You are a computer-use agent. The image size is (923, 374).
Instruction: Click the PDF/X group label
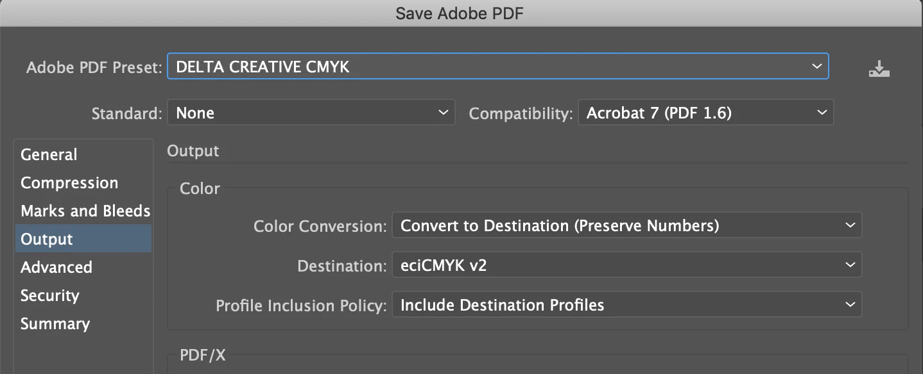click(203, 355)
